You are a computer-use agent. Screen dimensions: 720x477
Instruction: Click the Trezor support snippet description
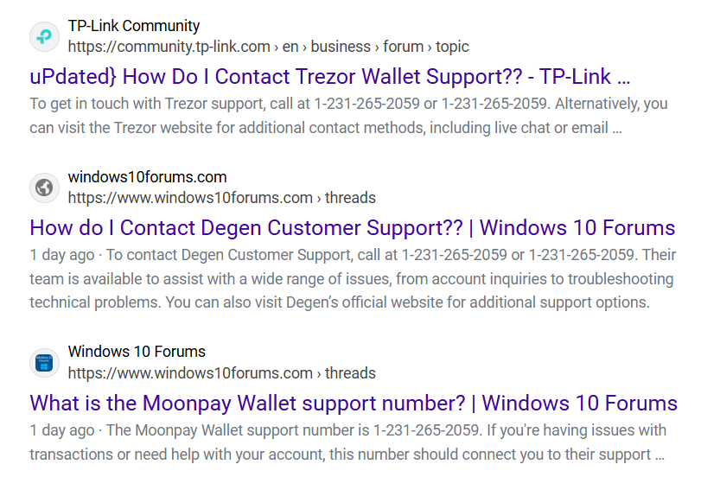tap(348, 116)
